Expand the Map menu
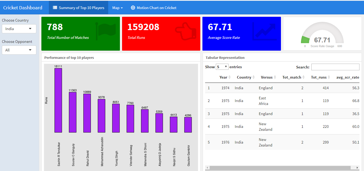Viewport: 364px width, 171px height. (118, 8)
